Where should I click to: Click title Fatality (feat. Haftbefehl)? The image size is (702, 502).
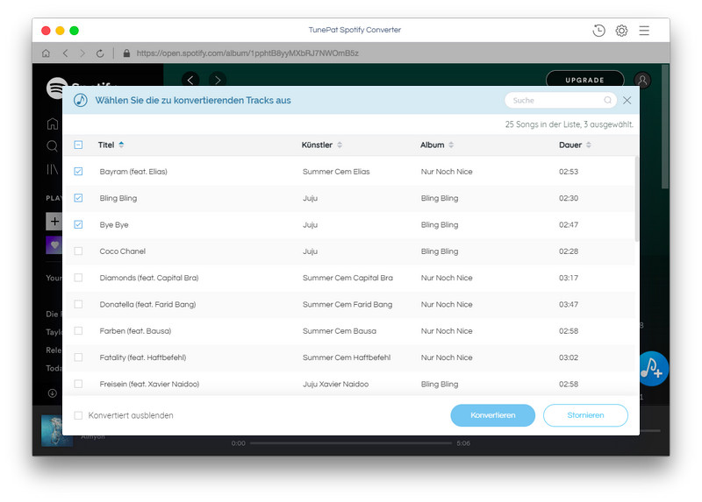pos(143,357)
